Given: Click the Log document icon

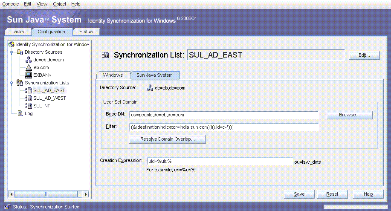Looking at the screenshot, I should point(20,113).
